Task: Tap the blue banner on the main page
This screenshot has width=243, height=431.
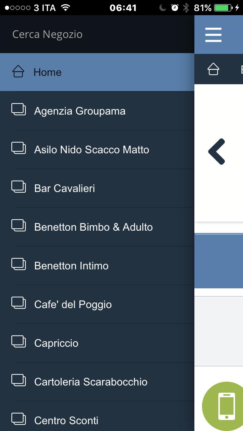Action: (x=219, y=261)
